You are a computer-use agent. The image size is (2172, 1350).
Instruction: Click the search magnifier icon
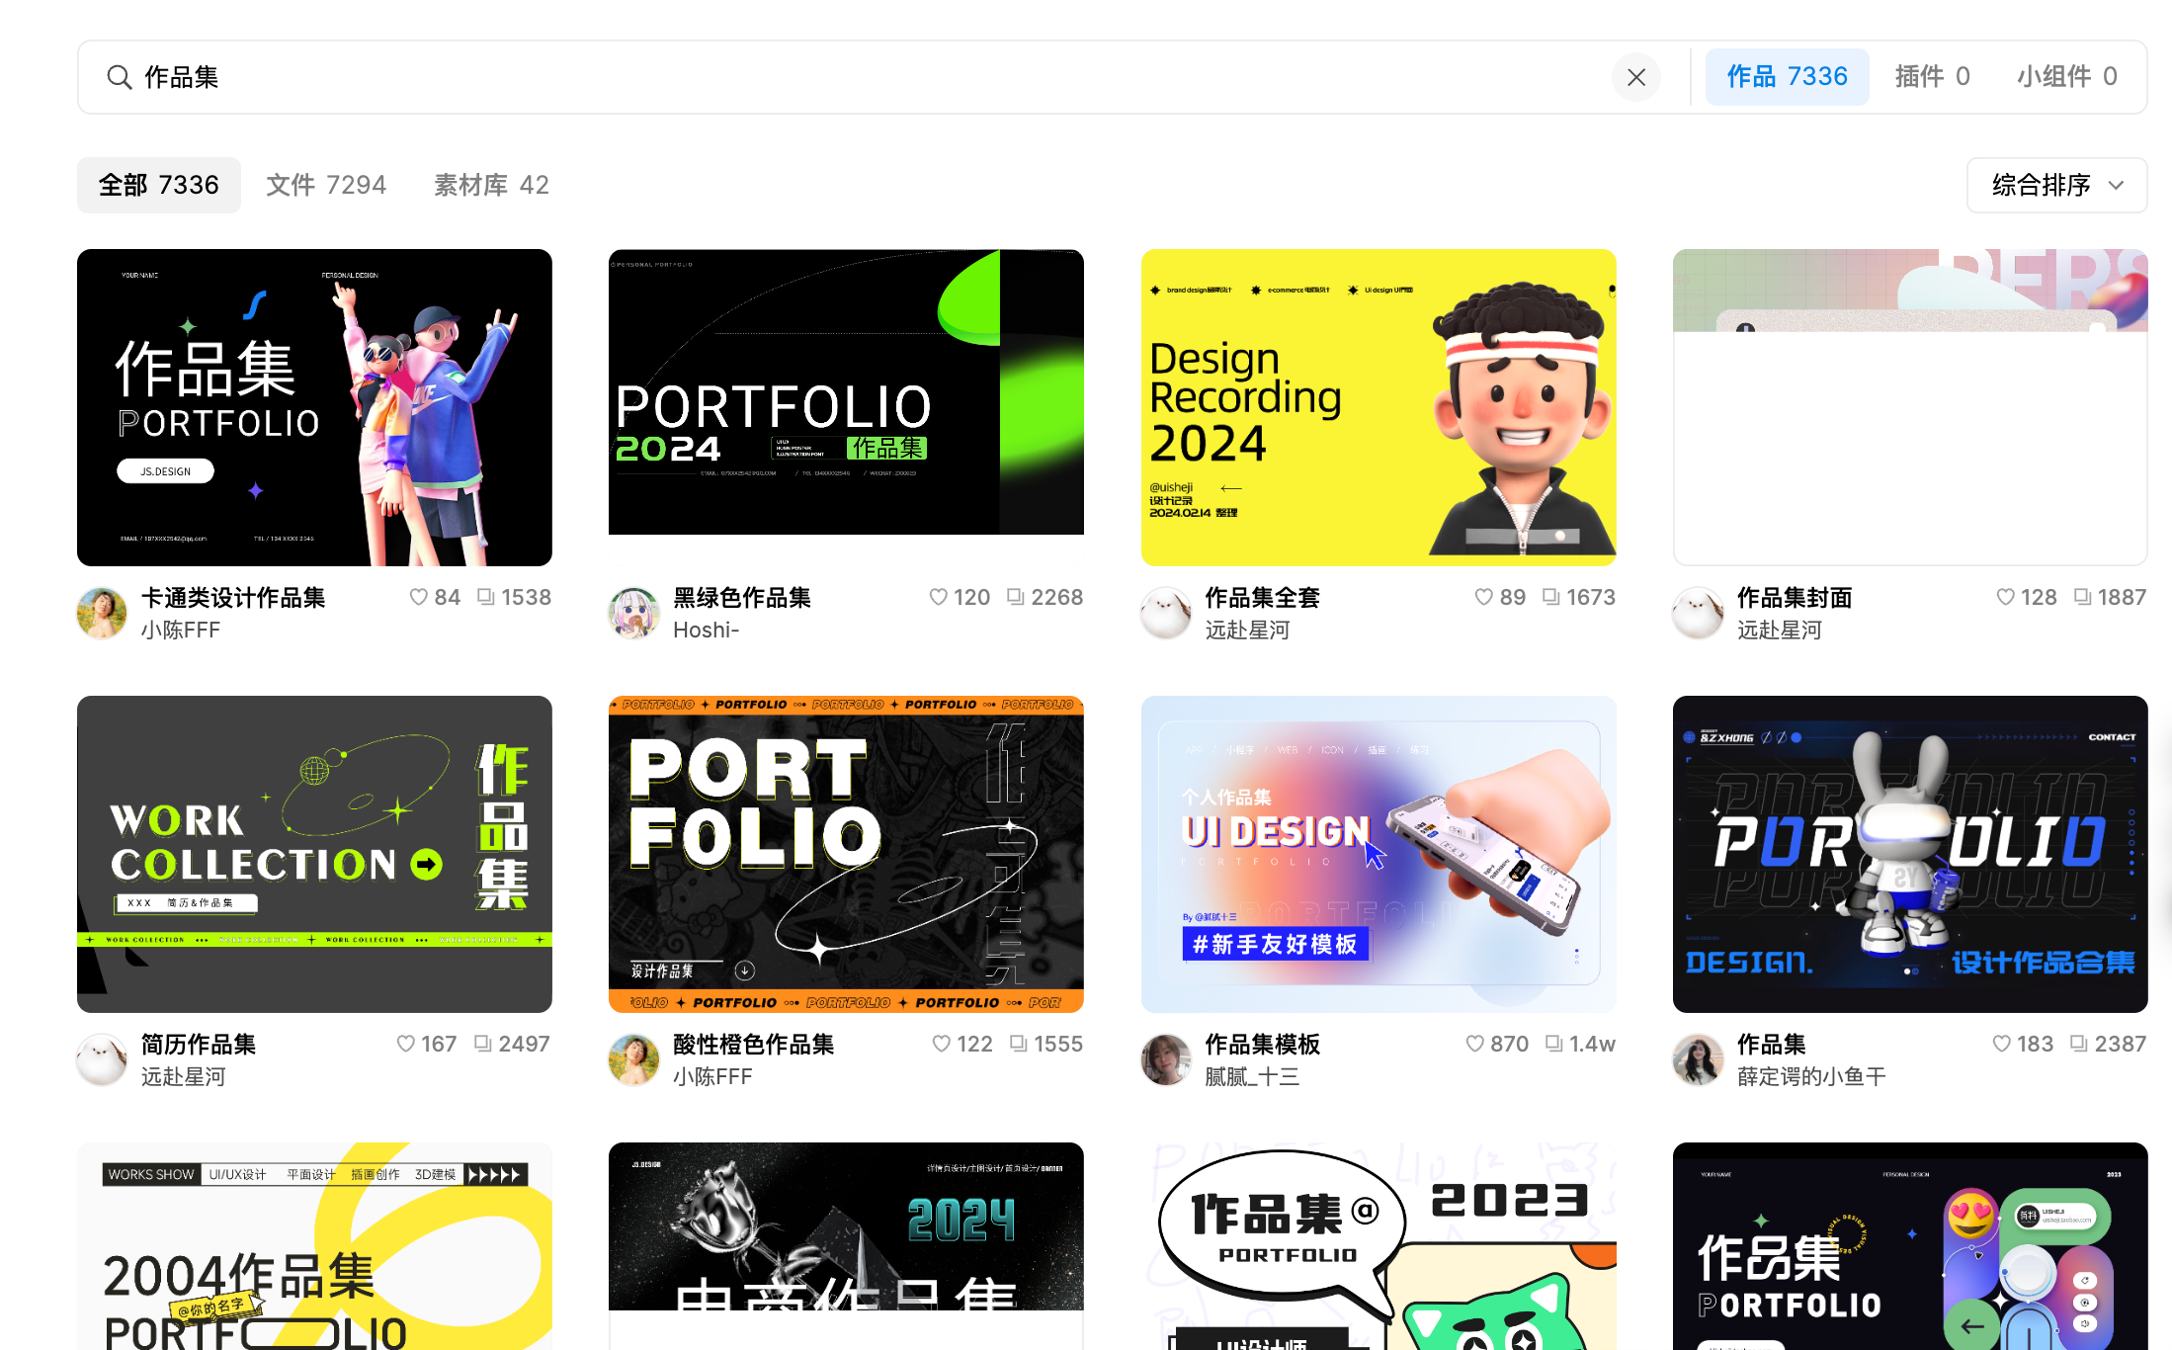[120, 77]
